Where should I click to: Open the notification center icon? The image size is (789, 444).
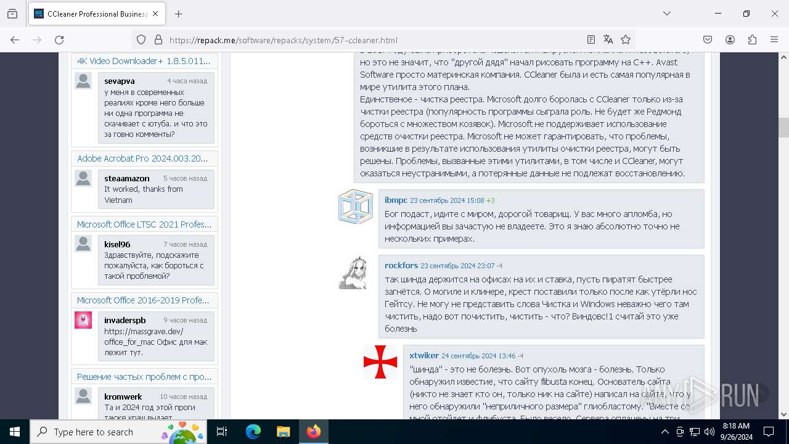769,432
